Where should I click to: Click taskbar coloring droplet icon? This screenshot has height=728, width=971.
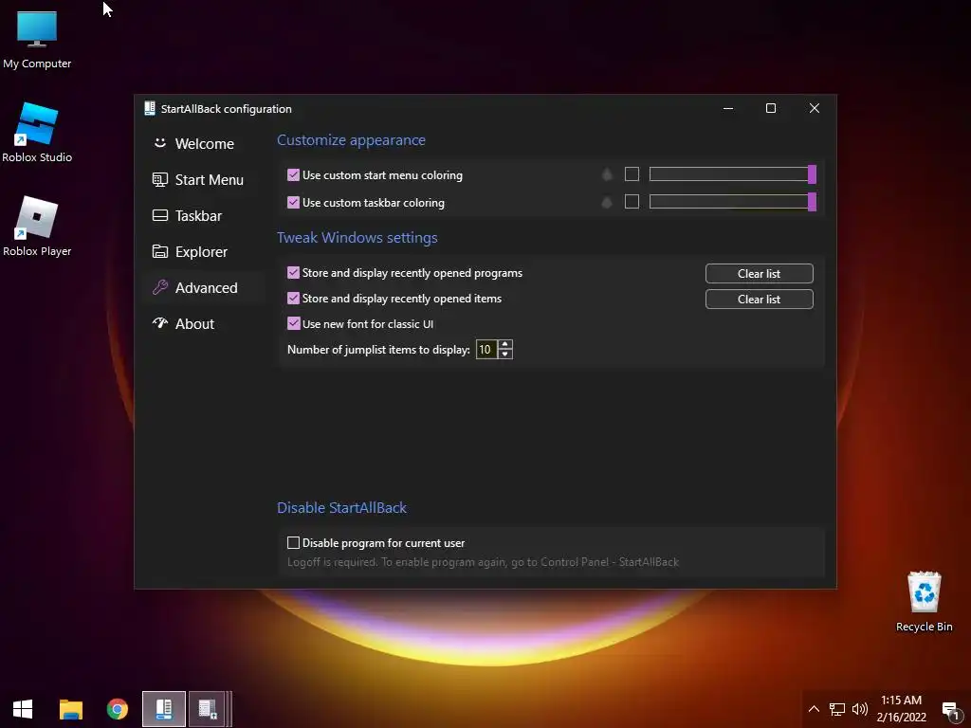click(607, 202)
